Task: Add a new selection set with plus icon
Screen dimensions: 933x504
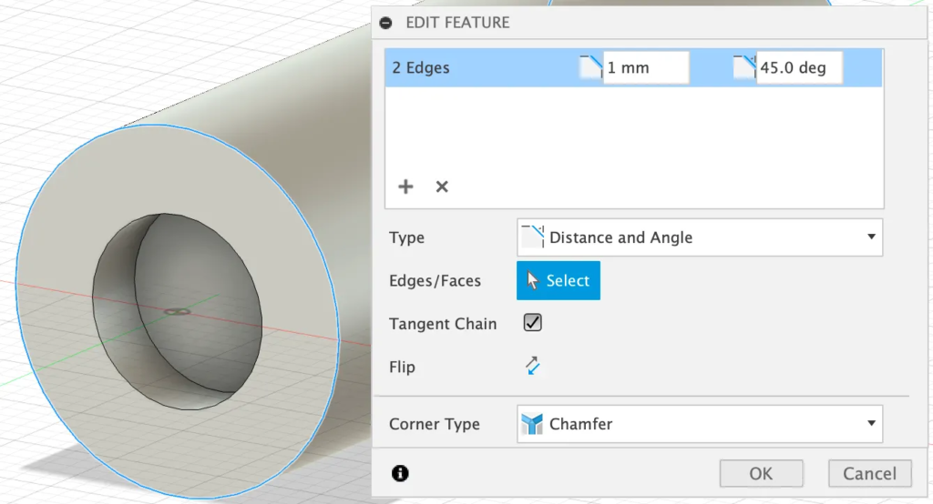Action: click(x=405, y=186)
